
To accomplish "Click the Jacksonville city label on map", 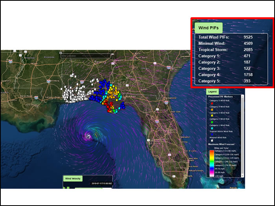I will point(170,98).
